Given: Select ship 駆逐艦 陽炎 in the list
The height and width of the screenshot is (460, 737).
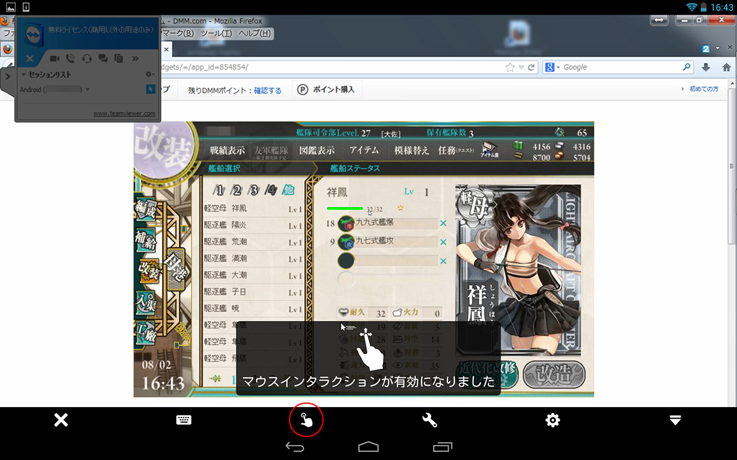Looking at the screenshot, I should [253, 225].
